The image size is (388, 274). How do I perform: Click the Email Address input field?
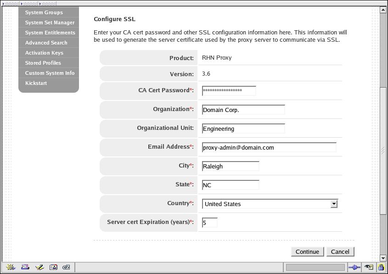click(269, 147)
